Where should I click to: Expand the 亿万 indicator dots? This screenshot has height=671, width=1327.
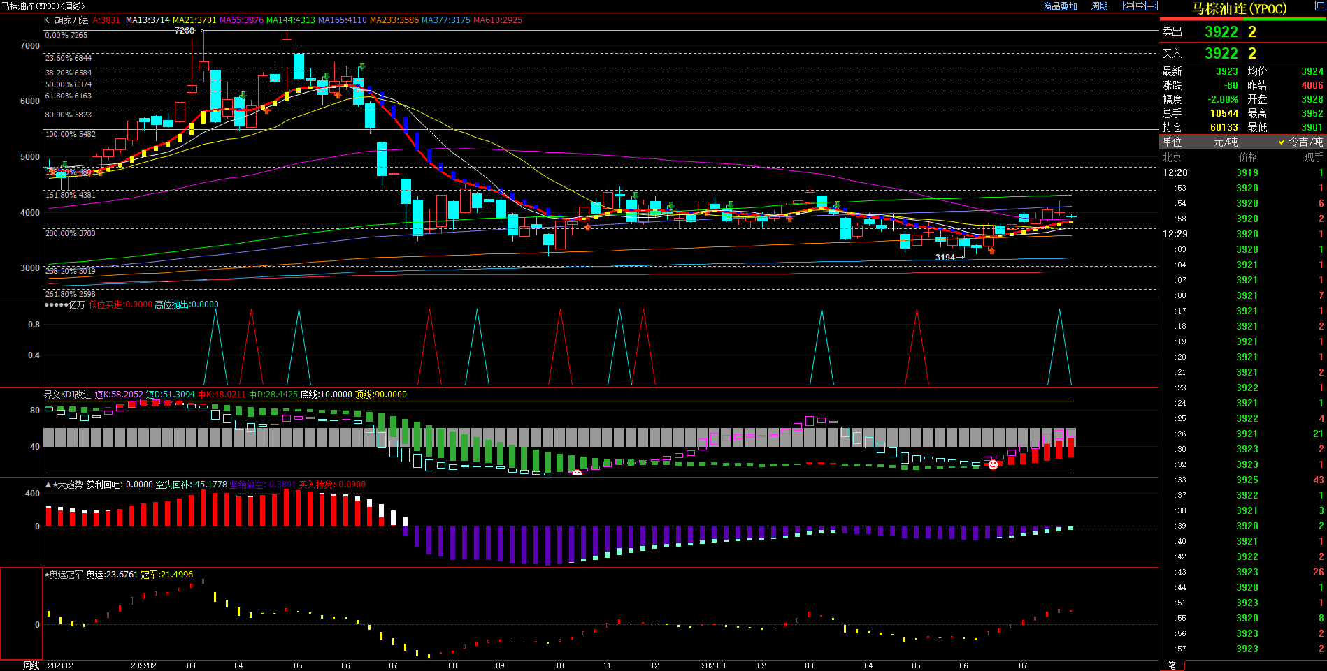point(56,304)
